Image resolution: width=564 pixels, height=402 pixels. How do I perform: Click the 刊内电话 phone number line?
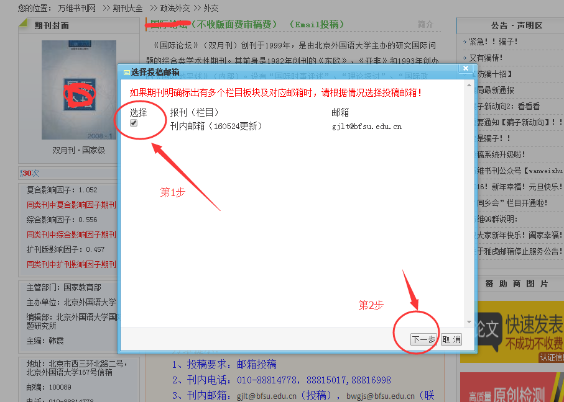[281, 380]
